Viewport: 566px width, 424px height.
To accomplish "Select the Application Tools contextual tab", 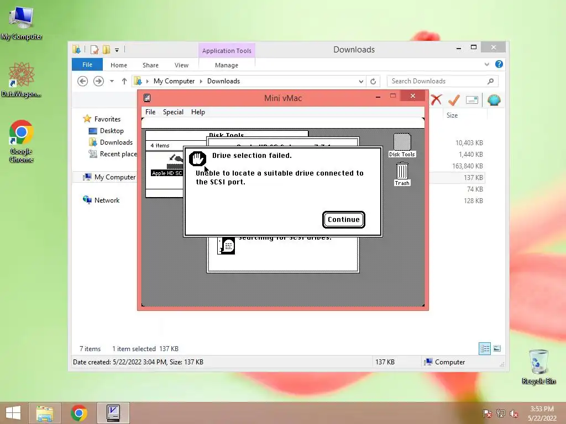I will [x=227, y=51].
